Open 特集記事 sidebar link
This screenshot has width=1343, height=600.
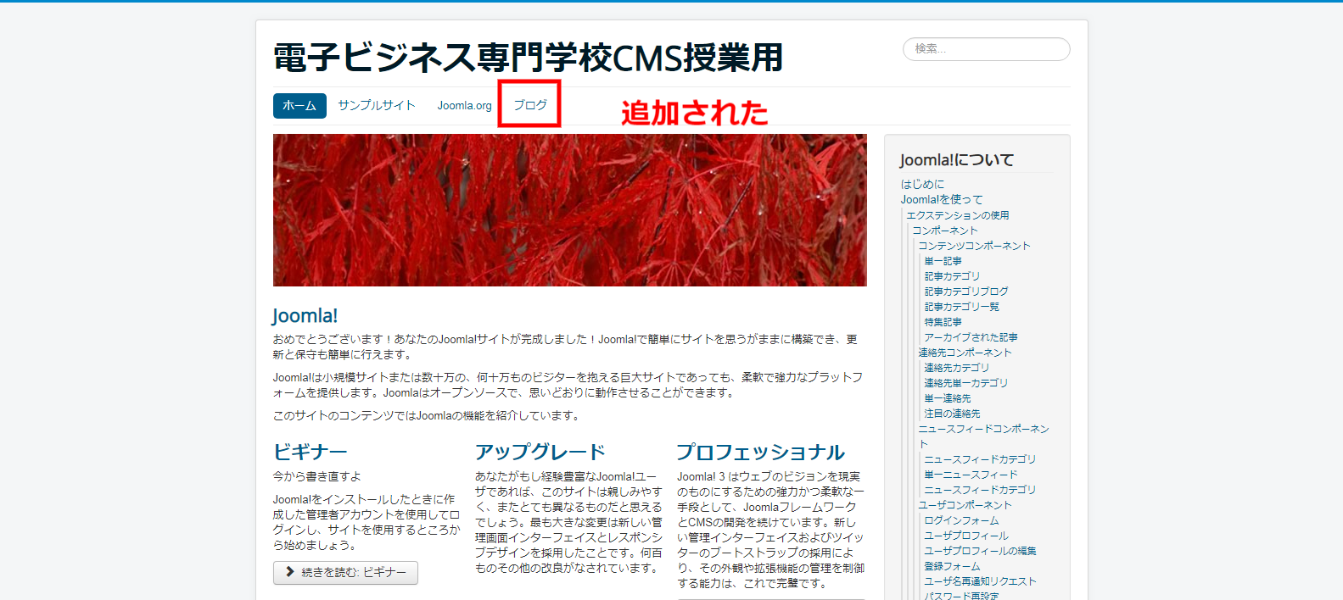(943, 322)
